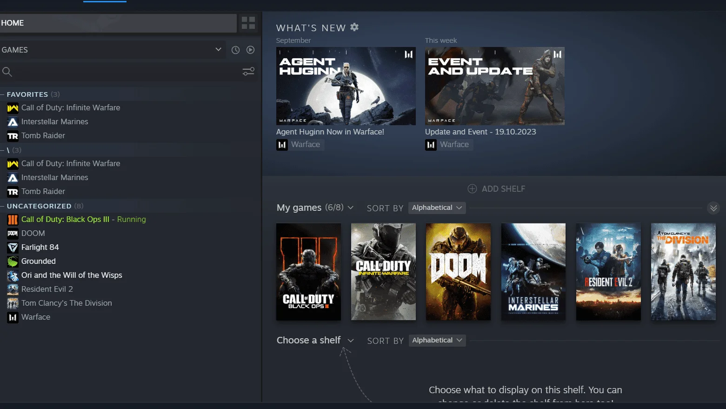The width and height of the screenshot is (726, 409).
Task: Collapse My games shelf double-chevron icon
Action: click(713, 208)
